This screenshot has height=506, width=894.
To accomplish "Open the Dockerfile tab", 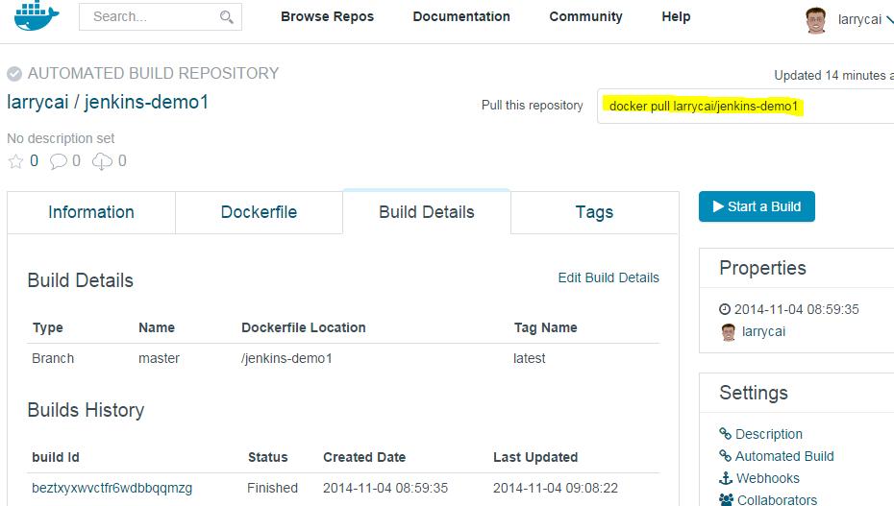I will pos(259,212).
